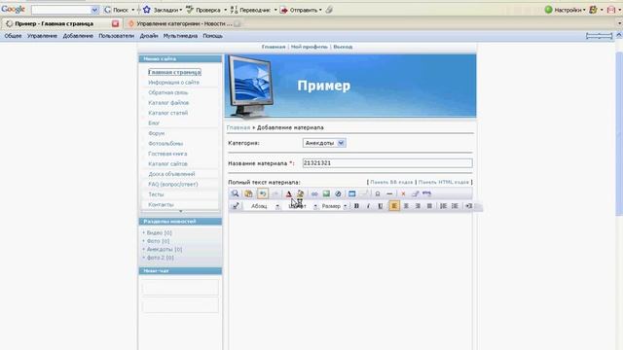Go to Главная in the breadcrumb

tap(238, 127)
